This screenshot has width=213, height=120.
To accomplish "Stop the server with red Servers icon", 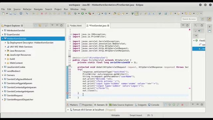I will click(x=182, y=105).
